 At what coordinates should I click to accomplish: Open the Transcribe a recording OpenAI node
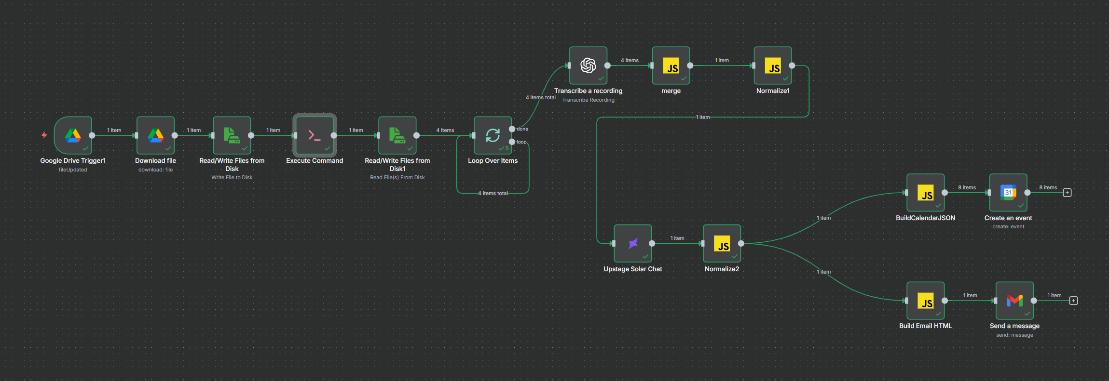(588, 66)
